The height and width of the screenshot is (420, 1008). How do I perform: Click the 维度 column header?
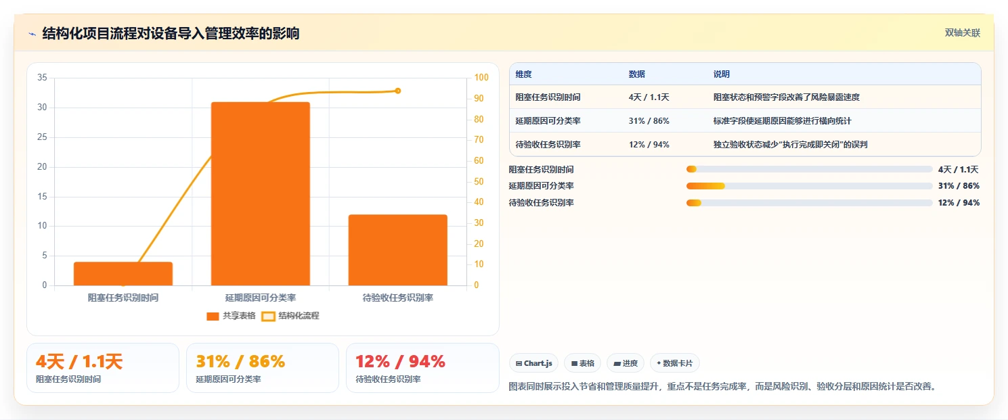(x=523, y=74)
